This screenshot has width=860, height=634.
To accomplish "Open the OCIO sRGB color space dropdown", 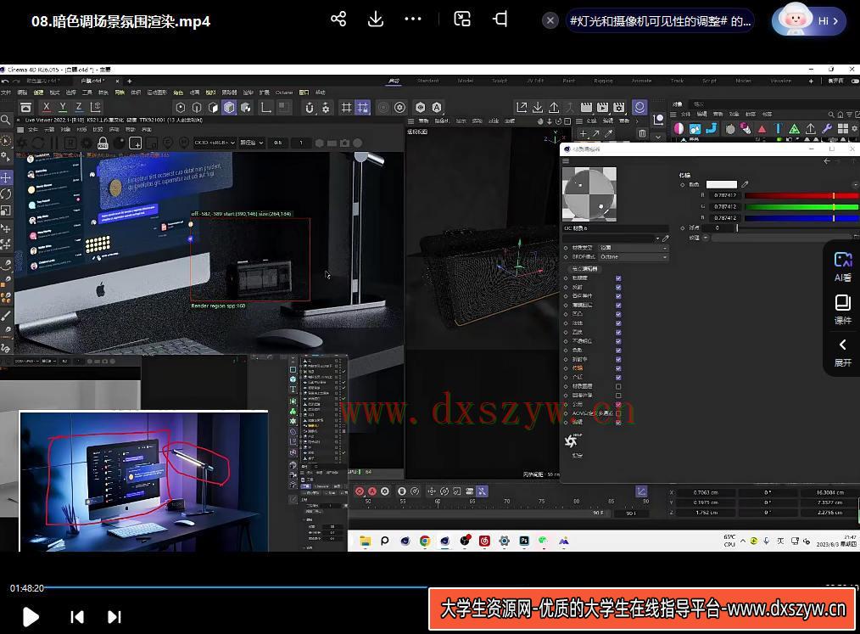I will [215, 143].
